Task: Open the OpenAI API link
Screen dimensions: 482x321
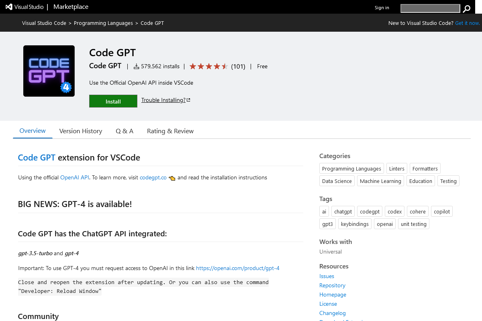Action: [75, 177]
